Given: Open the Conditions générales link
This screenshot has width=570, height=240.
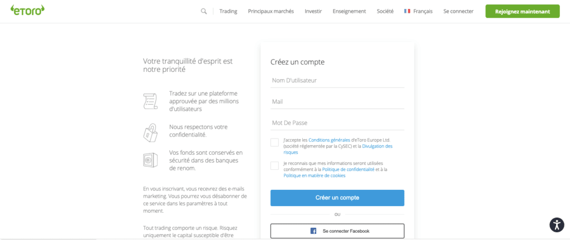Looking at the screenshot, I should pyautogui.click(x=330, y=140).
